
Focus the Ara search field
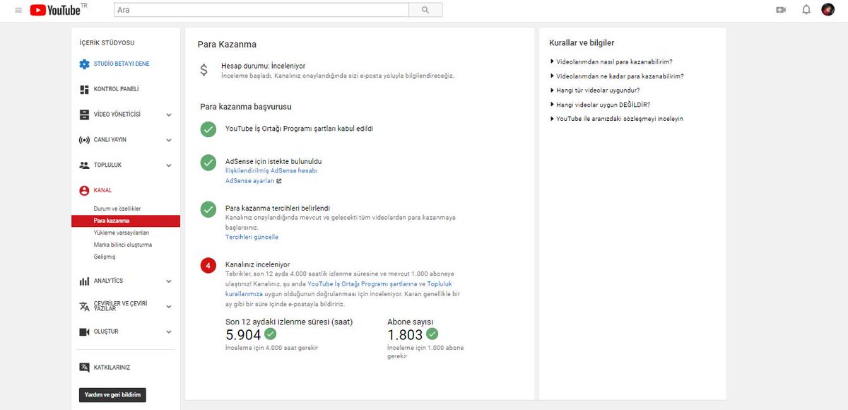coord(261,10)
